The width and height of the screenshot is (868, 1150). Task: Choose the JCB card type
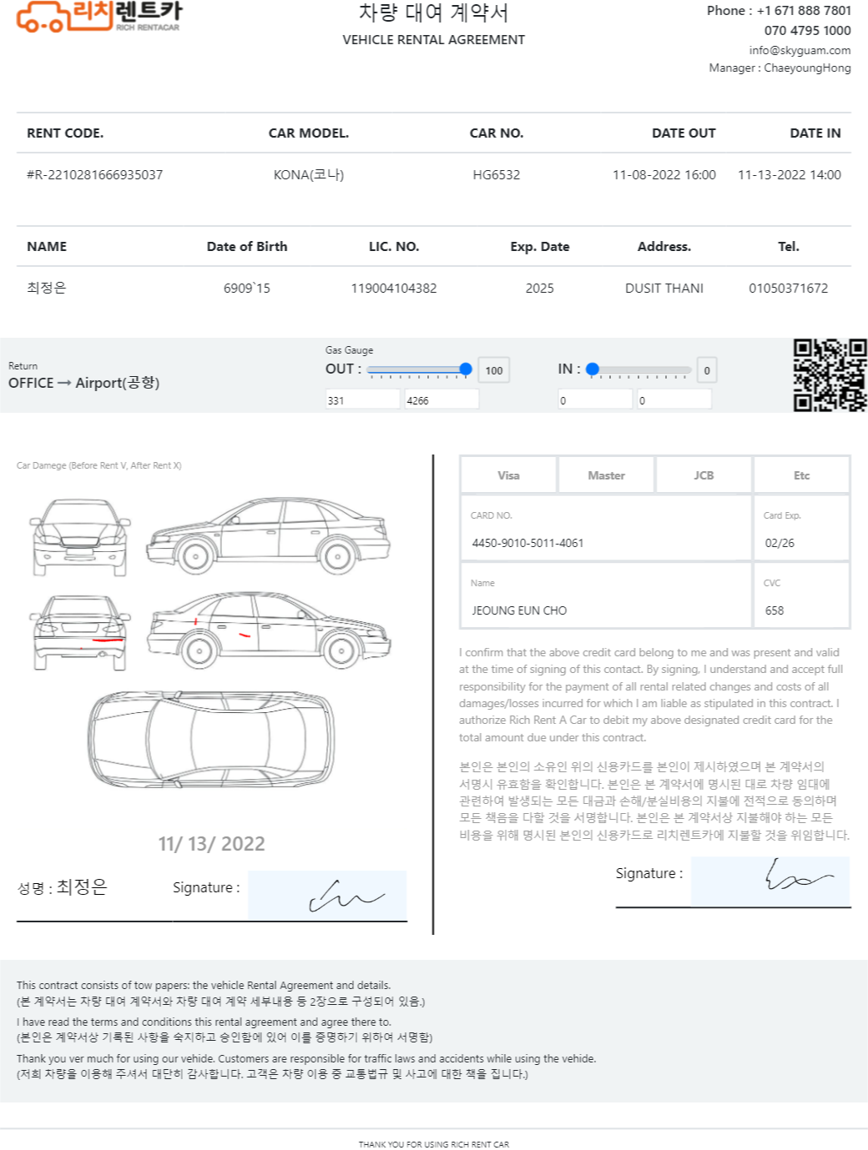pos(704,475)
